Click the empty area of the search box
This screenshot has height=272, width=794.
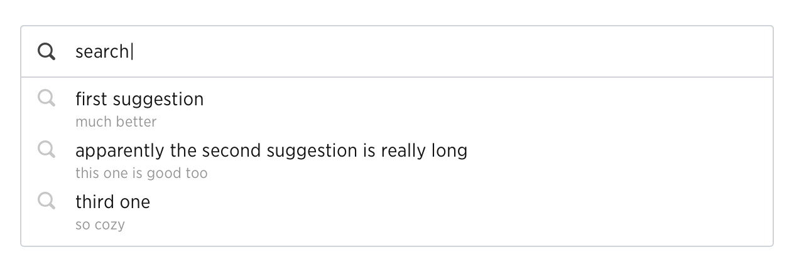click(452, 51)
